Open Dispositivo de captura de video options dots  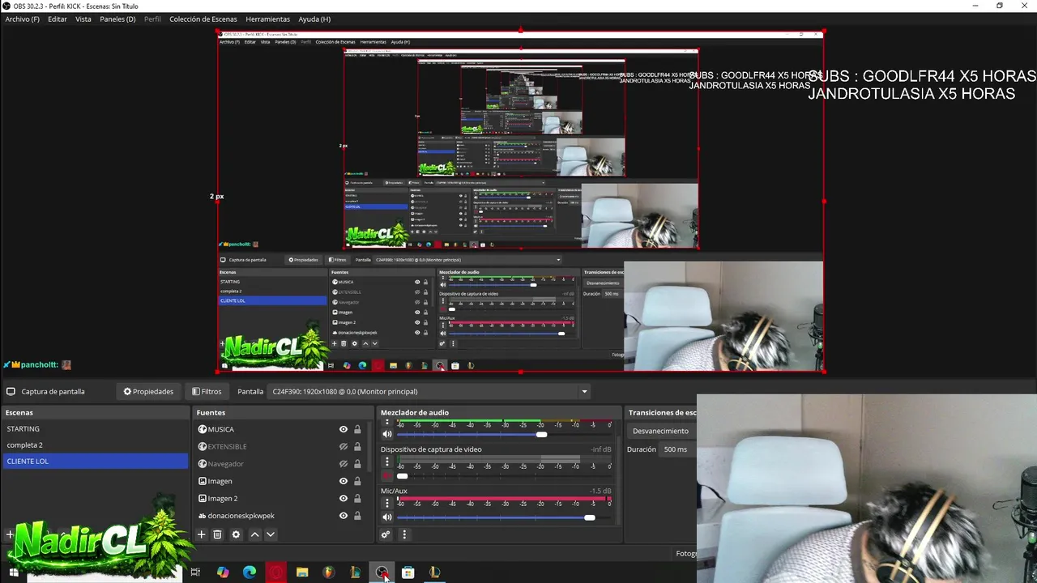tap(387, 462)
